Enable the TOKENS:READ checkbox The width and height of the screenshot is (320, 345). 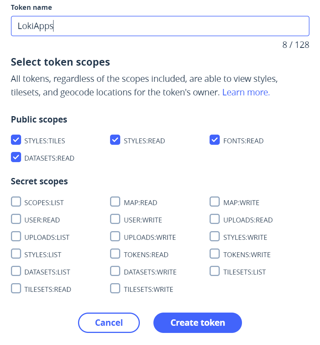pos(115,254)
